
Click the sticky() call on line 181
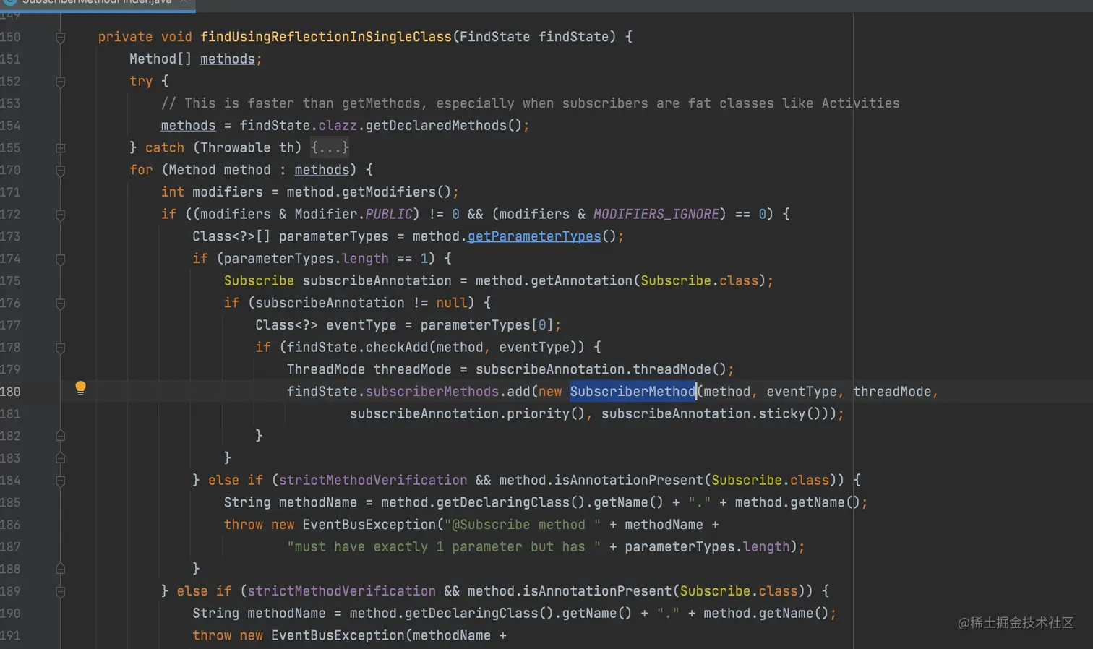(x=790, y=413)
